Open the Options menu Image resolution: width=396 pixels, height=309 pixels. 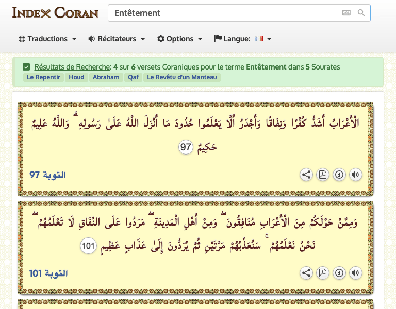pyautogui.click(x=180, y=39)
